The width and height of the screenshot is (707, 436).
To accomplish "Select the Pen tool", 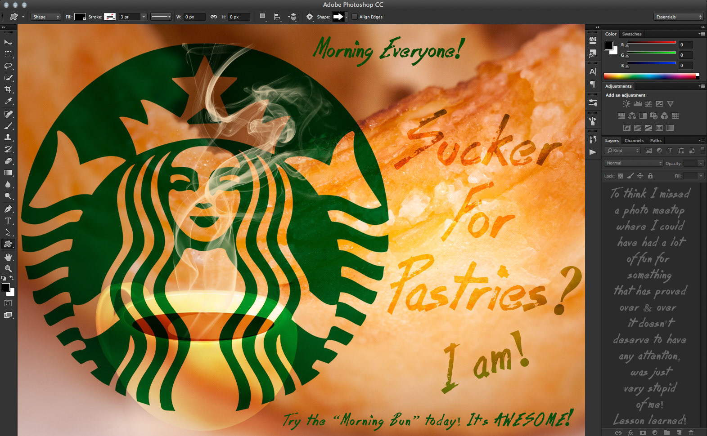I will click(8, 209).
